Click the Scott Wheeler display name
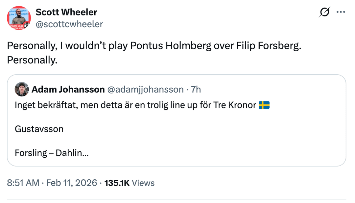 click(66, 12)
